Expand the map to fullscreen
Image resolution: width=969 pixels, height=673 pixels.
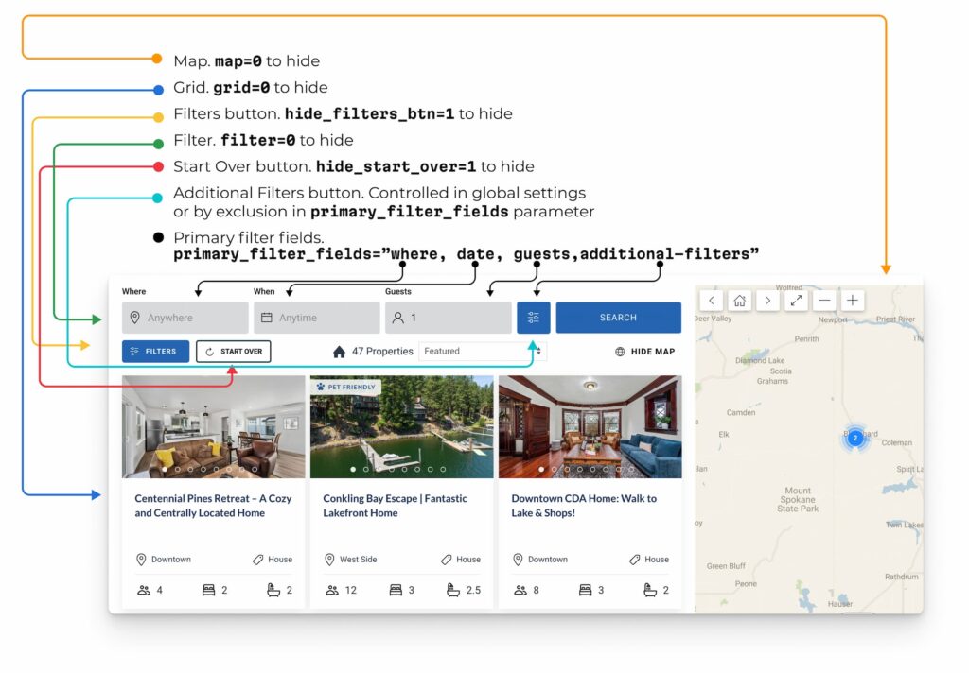click(796, 301)
